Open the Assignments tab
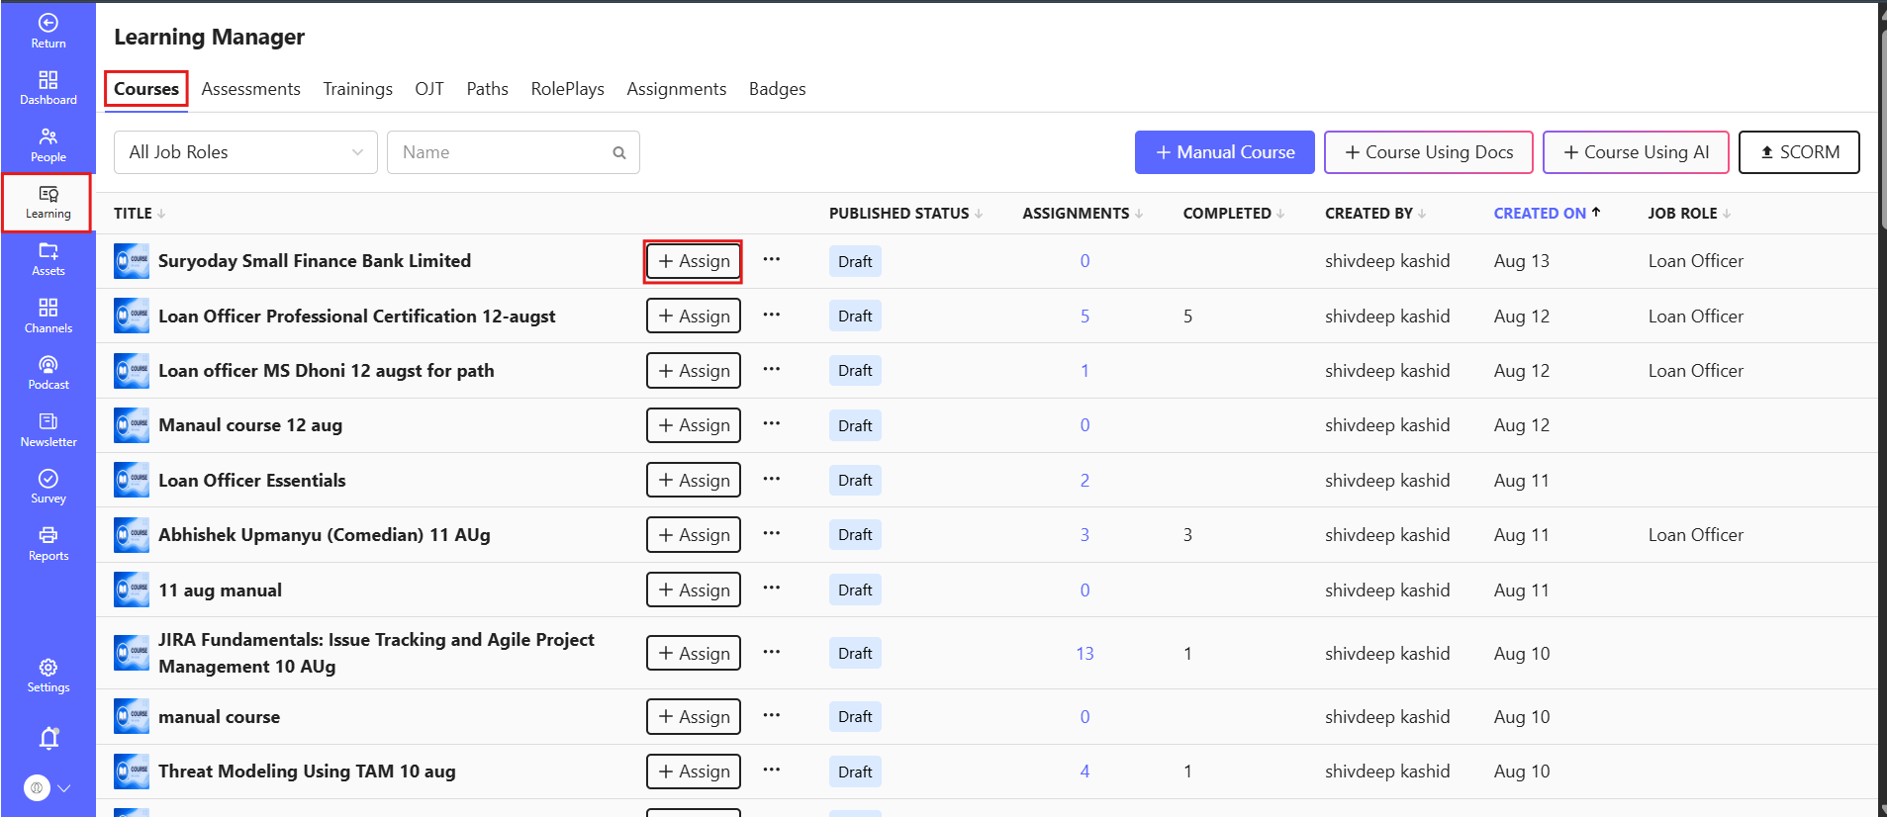The image size is (1887, 817). coord(677,89)
